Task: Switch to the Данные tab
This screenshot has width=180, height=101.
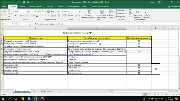Action: [x=61, y=7]
